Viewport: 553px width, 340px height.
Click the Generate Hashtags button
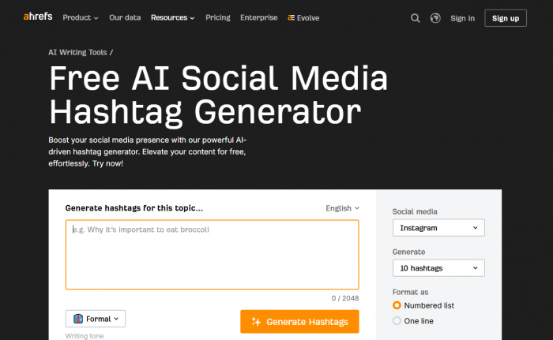(299, 321)
